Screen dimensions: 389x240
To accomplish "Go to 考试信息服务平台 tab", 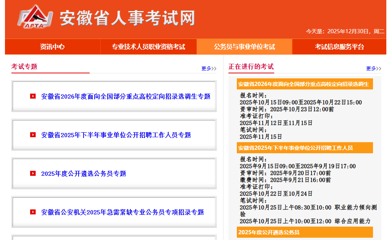I will pos(339,47).
